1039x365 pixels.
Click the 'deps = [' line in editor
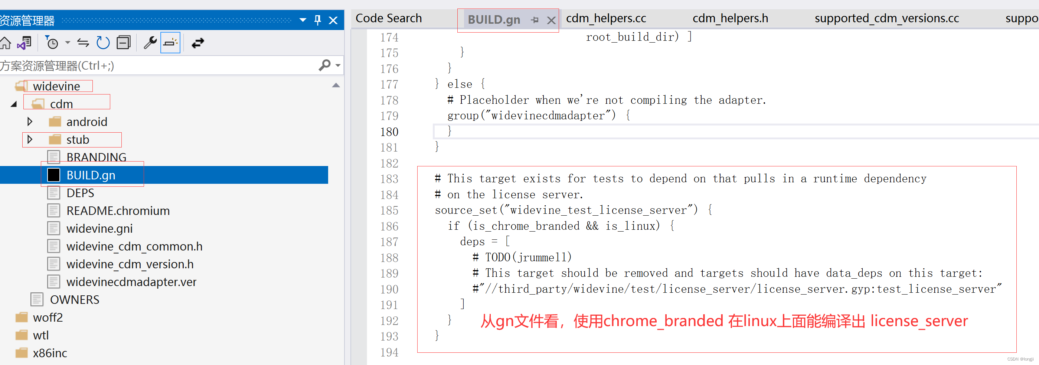(x=485, y=242)
